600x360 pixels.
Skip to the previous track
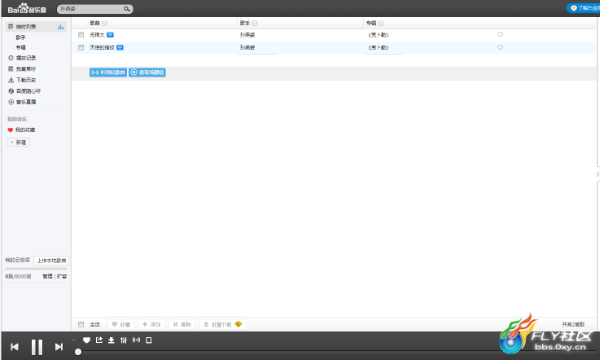point(15,347)
